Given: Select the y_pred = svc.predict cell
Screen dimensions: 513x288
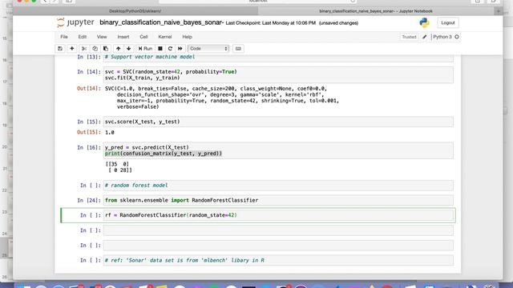Looking at the screenshot, I should point(278,150).
